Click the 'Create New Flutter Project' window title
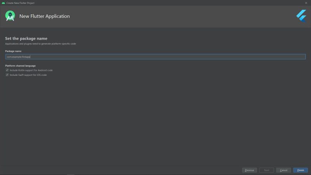The height and width of the screenshot is (175, 311). point(20,3)
